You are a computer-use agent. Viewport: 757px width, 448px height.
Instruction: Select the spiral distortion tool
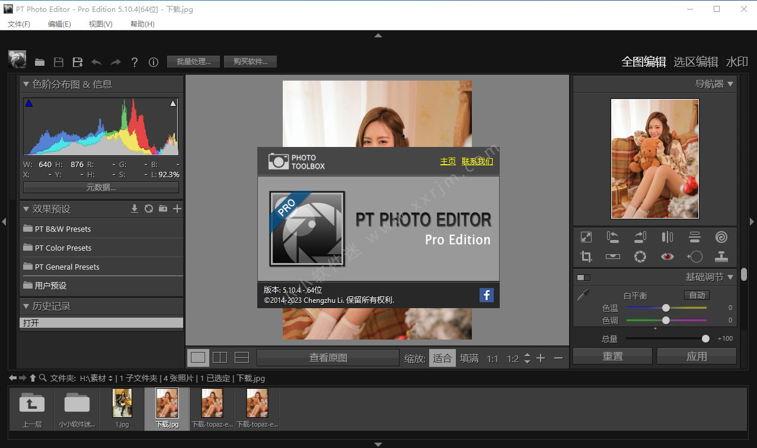pos(721,237)
